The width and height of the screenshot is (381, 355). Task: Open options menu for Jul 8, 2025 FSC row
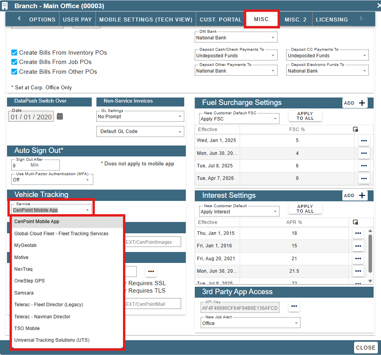point(364,166)
